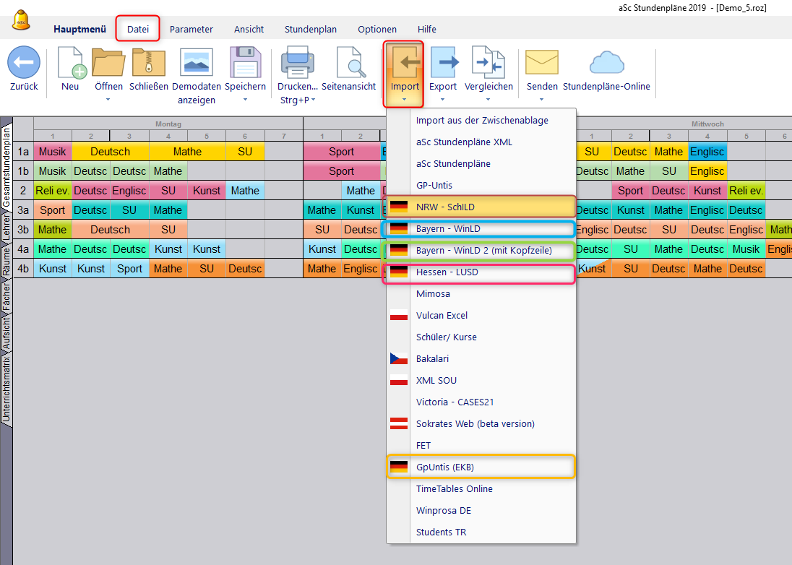Open a file with the Öffnen folder icon
The height and width of the screenshot is (565, 792).
pos(108,63)
